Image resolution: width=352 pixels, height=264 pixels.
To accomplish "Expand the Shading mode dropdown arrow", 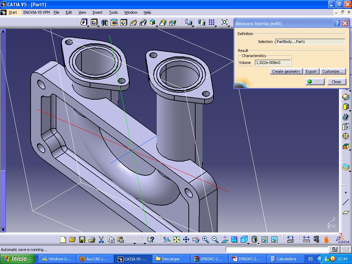I will (x=258, y=244).
